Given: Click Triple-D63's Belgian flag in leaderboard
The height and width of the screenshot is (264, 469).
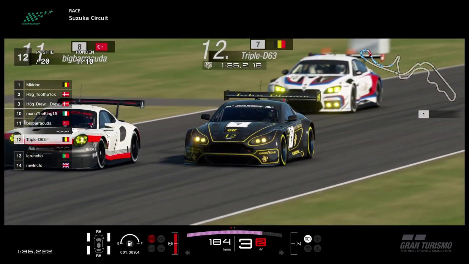Looking at the screenshot, I should 66,139.
